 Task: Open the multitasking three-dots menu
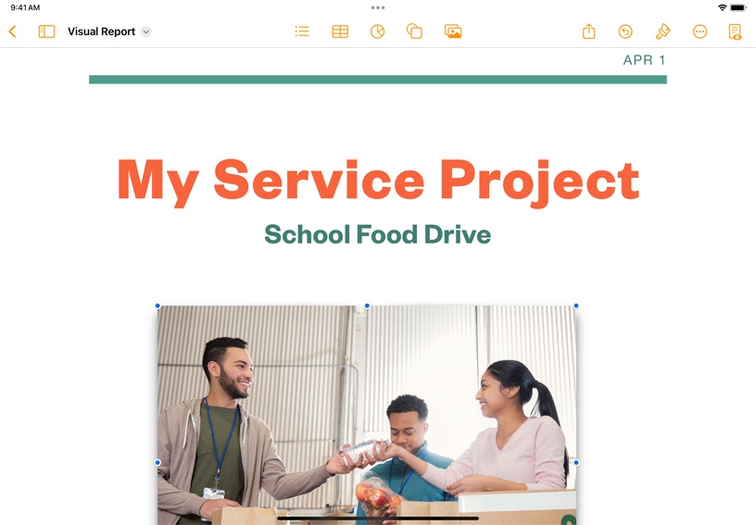[378, 7]
